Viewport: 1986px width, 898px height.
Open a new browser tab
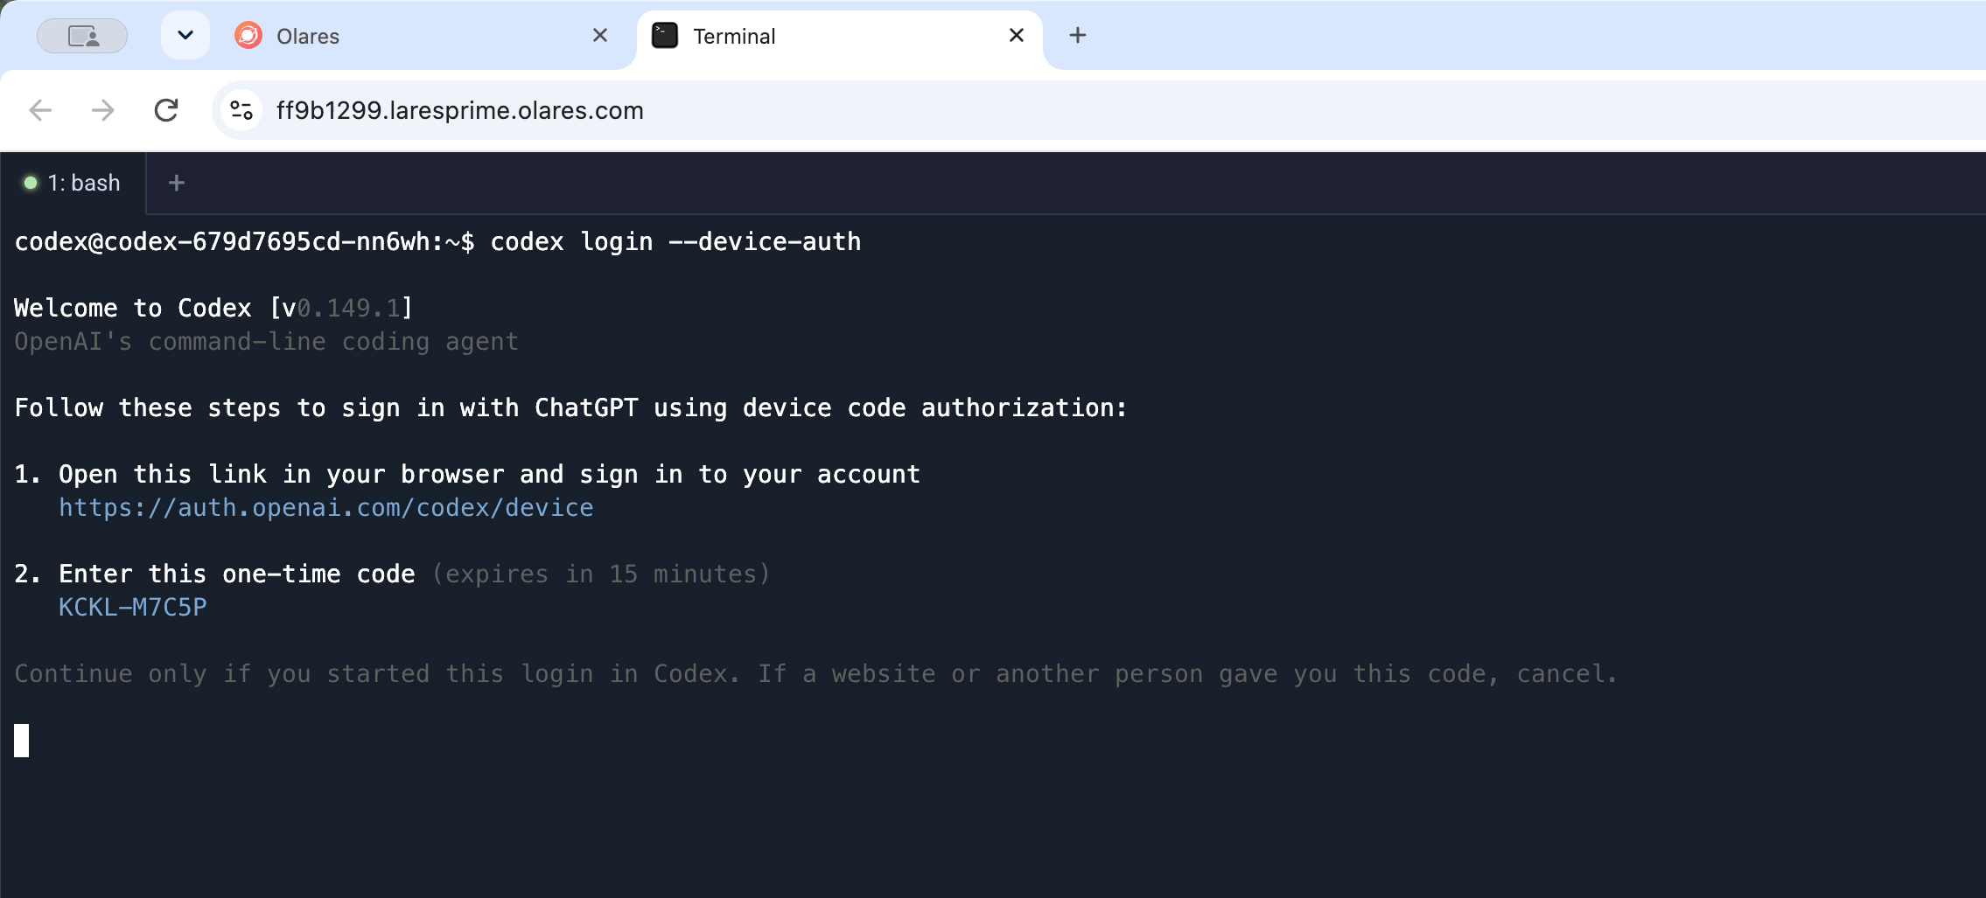click(1078, 36)
